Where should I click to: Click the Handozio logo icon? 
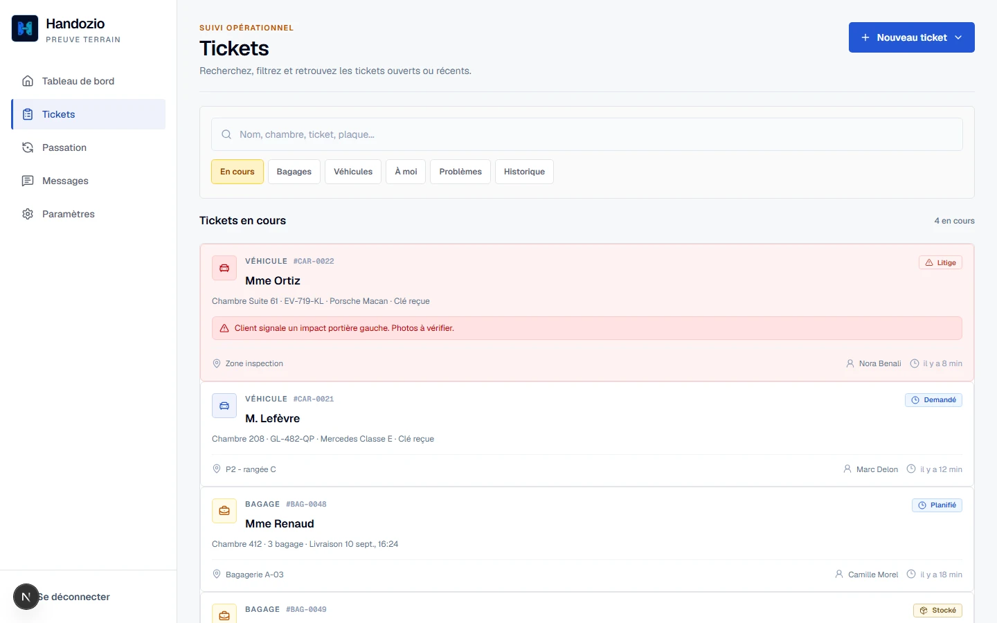25,28
